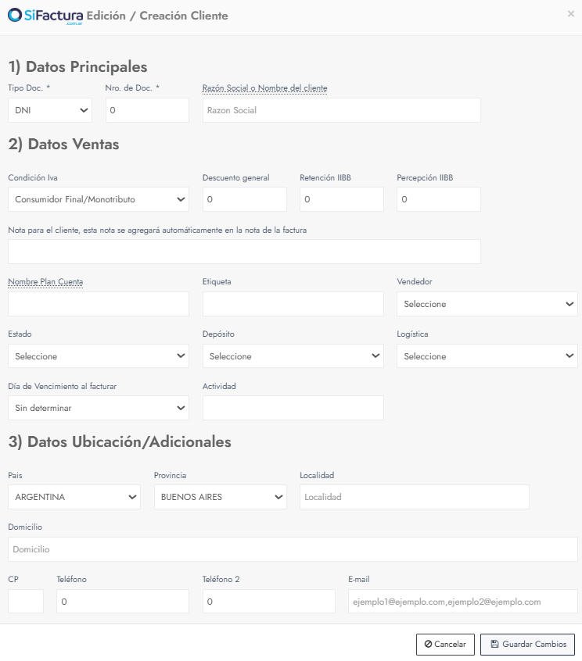Click the Razon Social input field
Viewport: 582px width, 661px height.
(x=341, y=110)
